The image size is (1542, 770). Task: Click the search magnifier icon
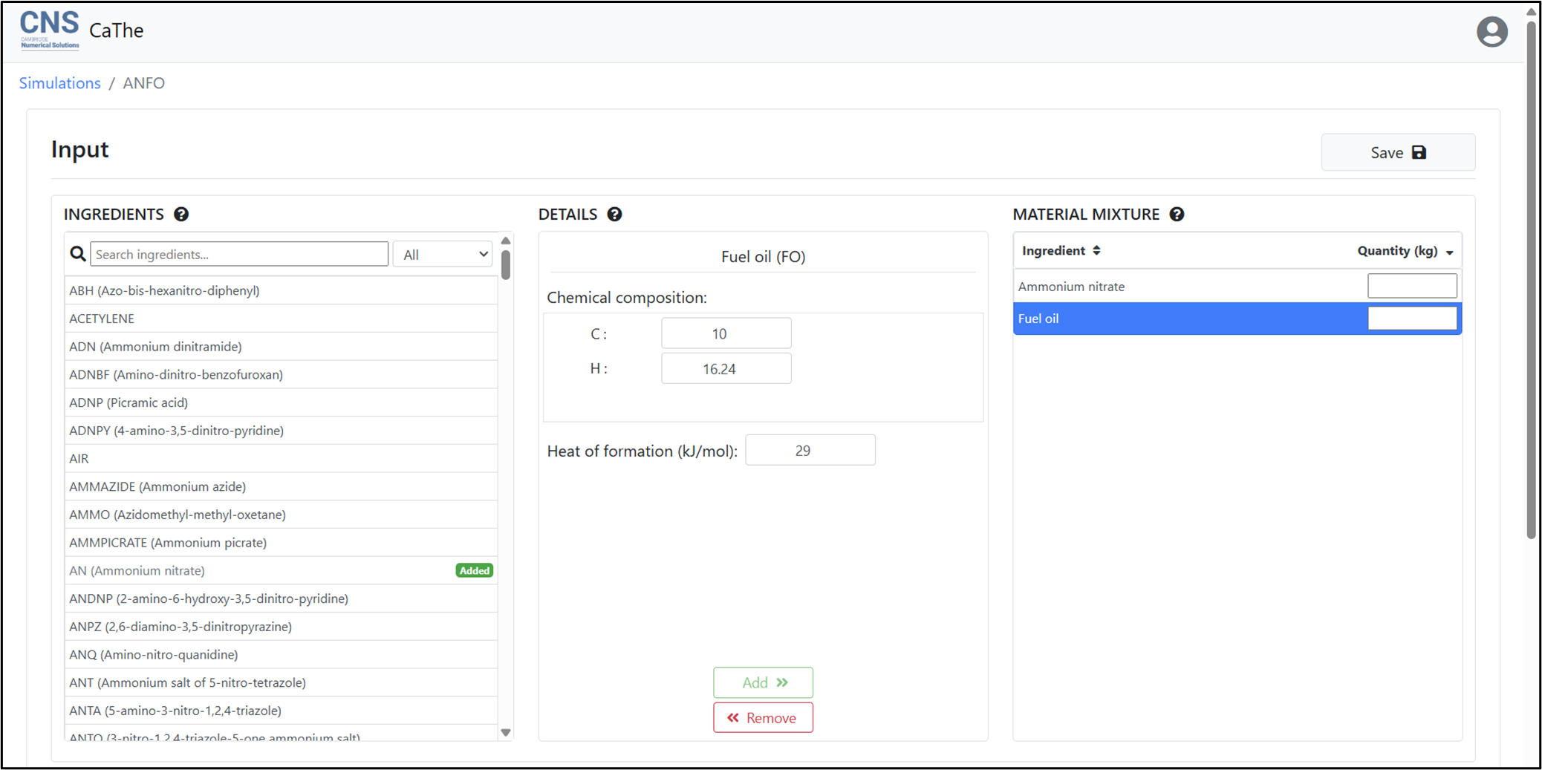[x=78, y=255]
